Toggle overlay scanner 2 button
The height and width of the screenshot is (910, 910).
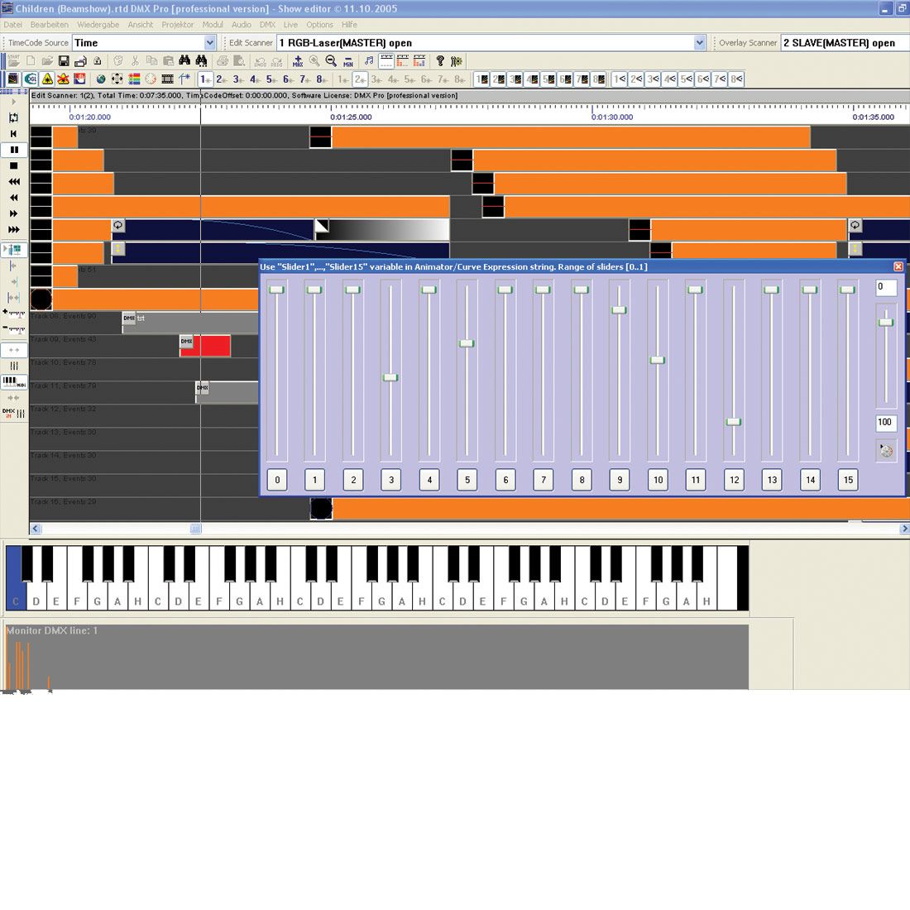(x=360, y=79)
